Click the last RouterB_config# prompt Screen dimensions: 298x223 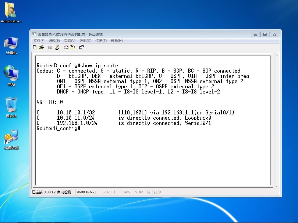[x=58, y=128]
